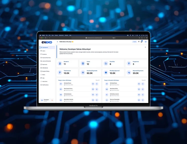
Task: Open the SA profile avatar menu
Action: click(x=146, y=42)
